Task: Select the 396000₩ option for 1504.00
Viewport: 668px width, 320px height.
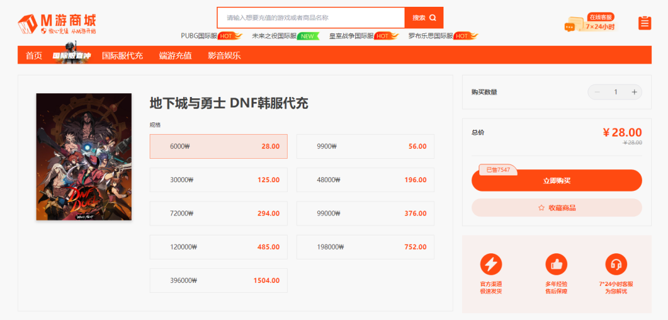Action: pos(218,280)
